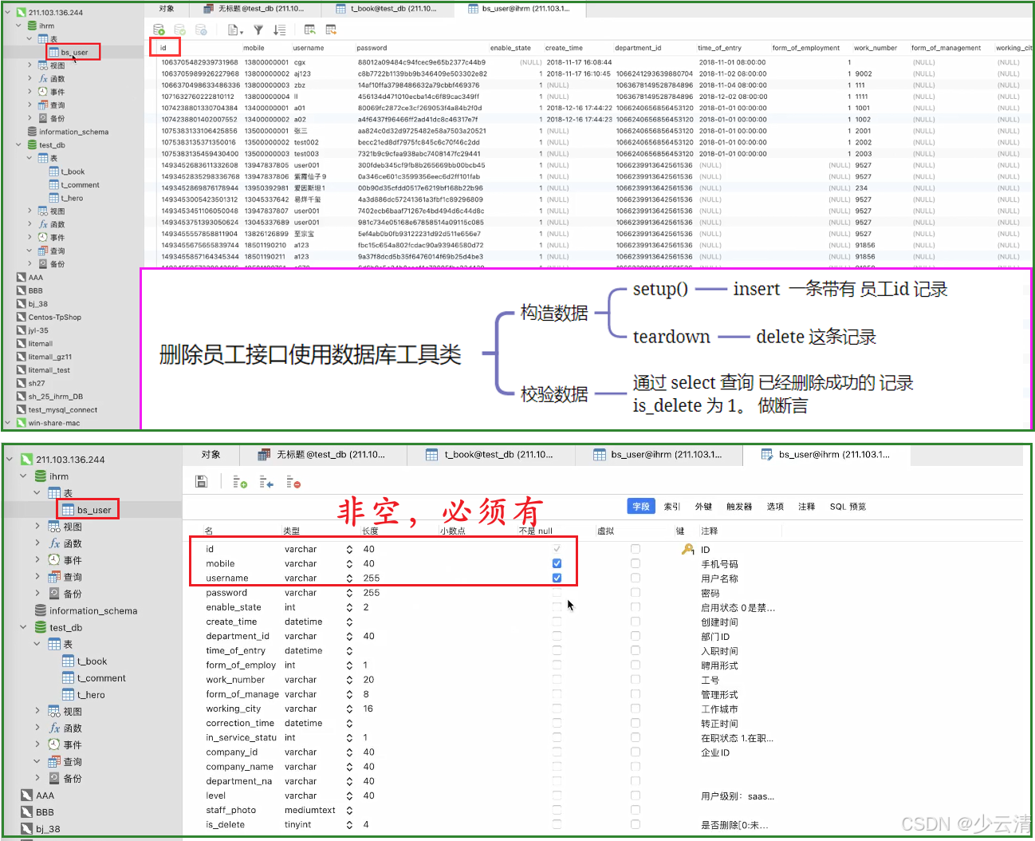Uncheck the 不是 null checkbox for mobile field
The width and height of the screenshot is (1035, 841).
(556, 563)
